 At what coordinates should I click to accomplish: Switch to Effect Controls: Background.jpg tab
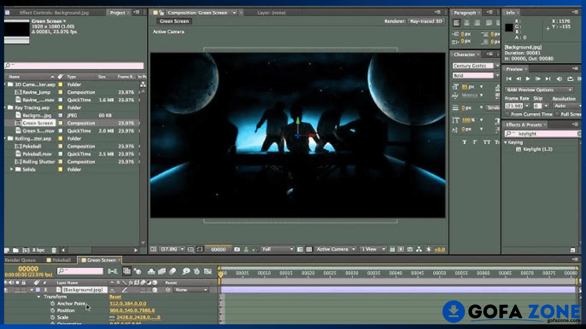[54, 13]
